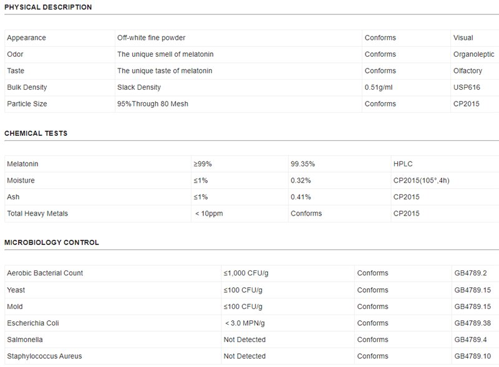Click the "Off-white fine powder" cell
This screenshot has width=499, height=367.
point(152,38)
